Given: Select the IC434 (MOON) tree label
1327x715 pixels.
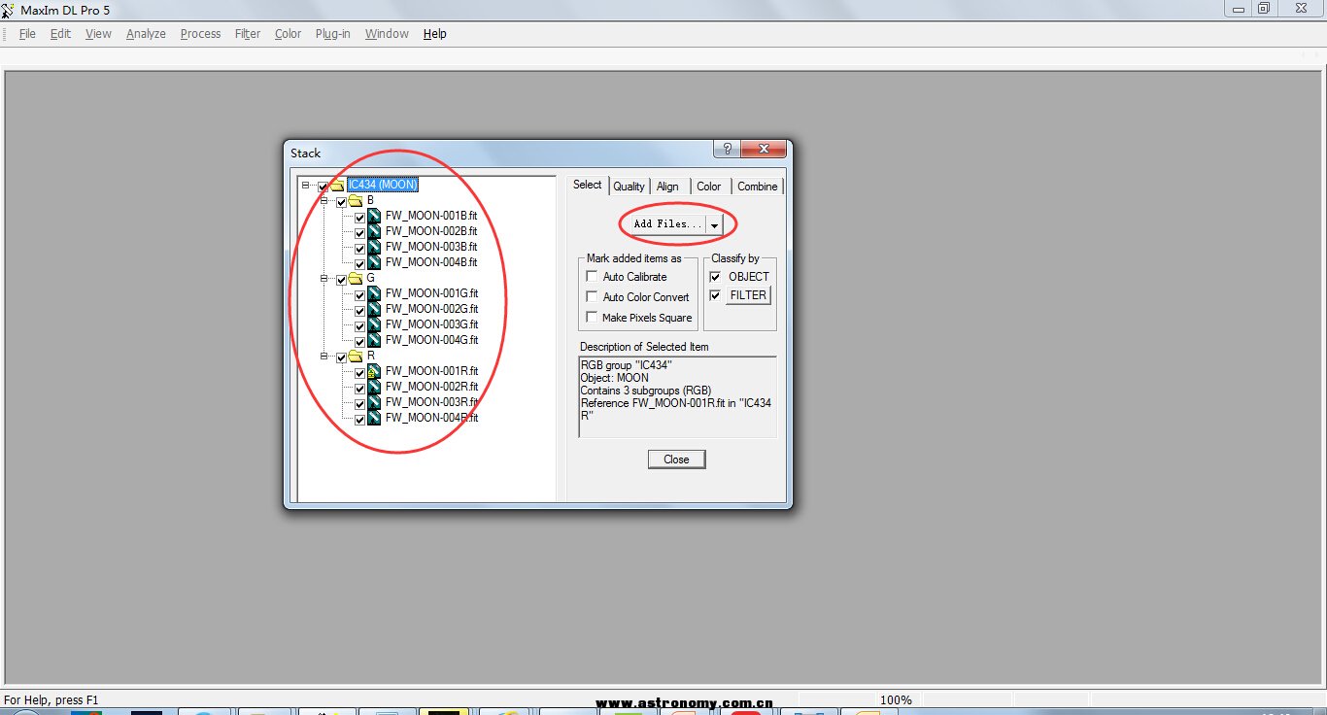Looking at the screenshot, I should click(x=383, y=185).
